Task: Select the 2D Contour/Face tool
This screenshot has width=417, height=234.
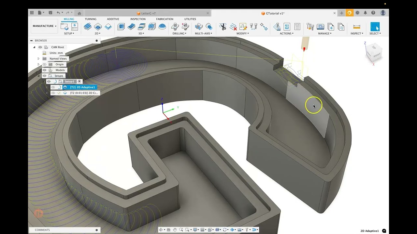Action: (108, 27)
